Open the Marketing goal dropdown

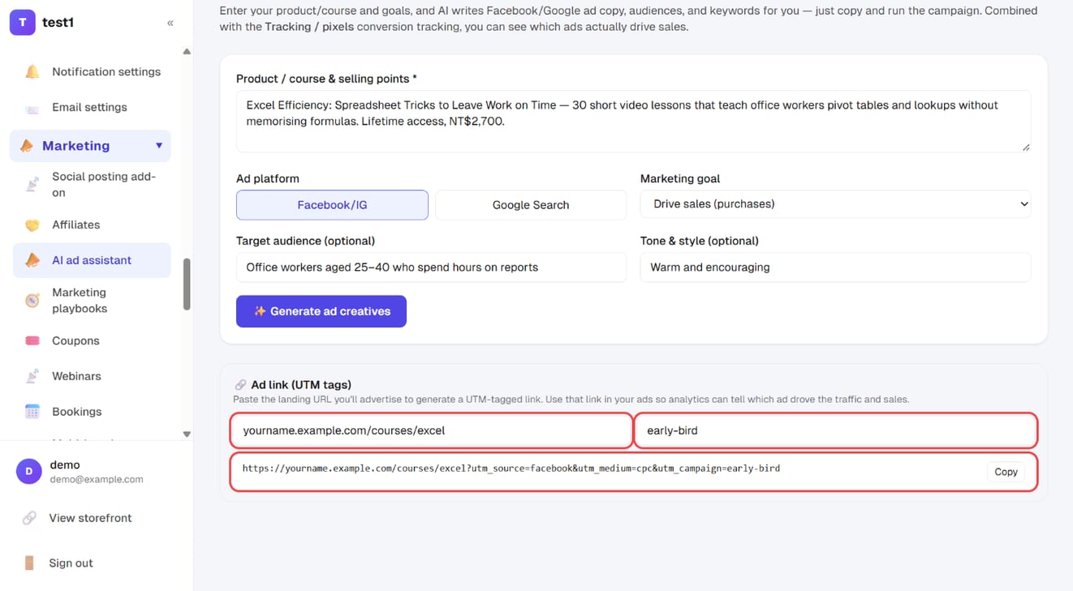(835, 204)
